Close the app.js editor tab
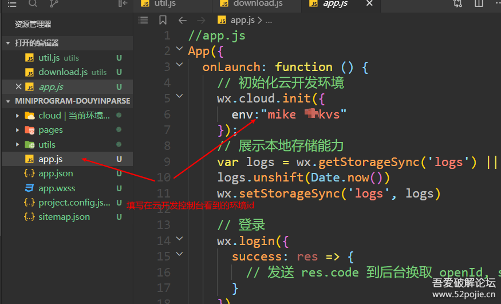The width and height of the screenshot is (501, 304). [369, 3]
